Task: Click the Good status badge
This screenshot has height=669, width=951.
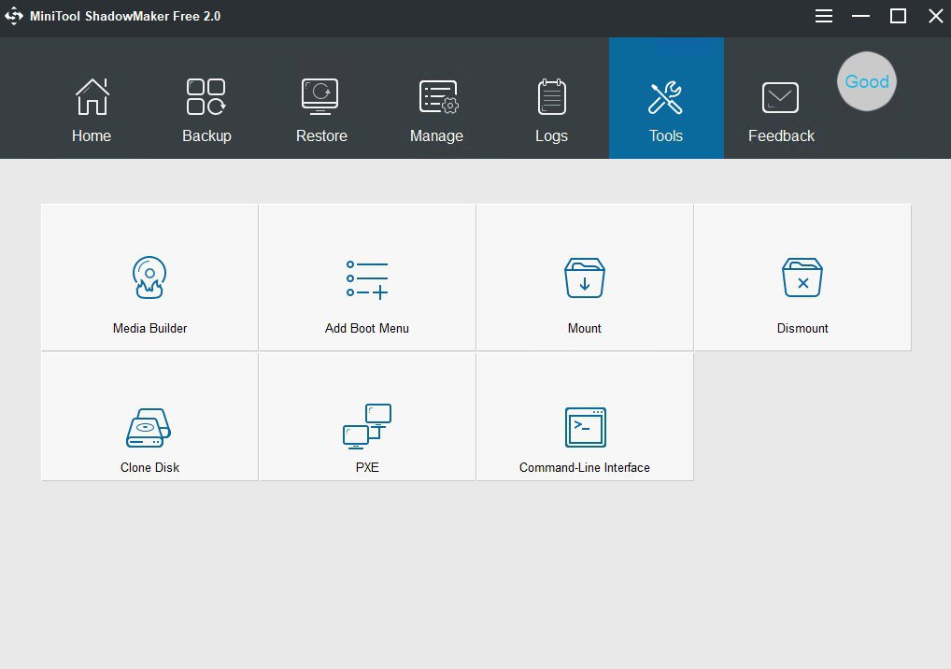Action: (866, 81)
